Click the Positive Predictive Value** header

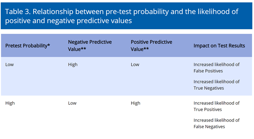pos(151,45)
